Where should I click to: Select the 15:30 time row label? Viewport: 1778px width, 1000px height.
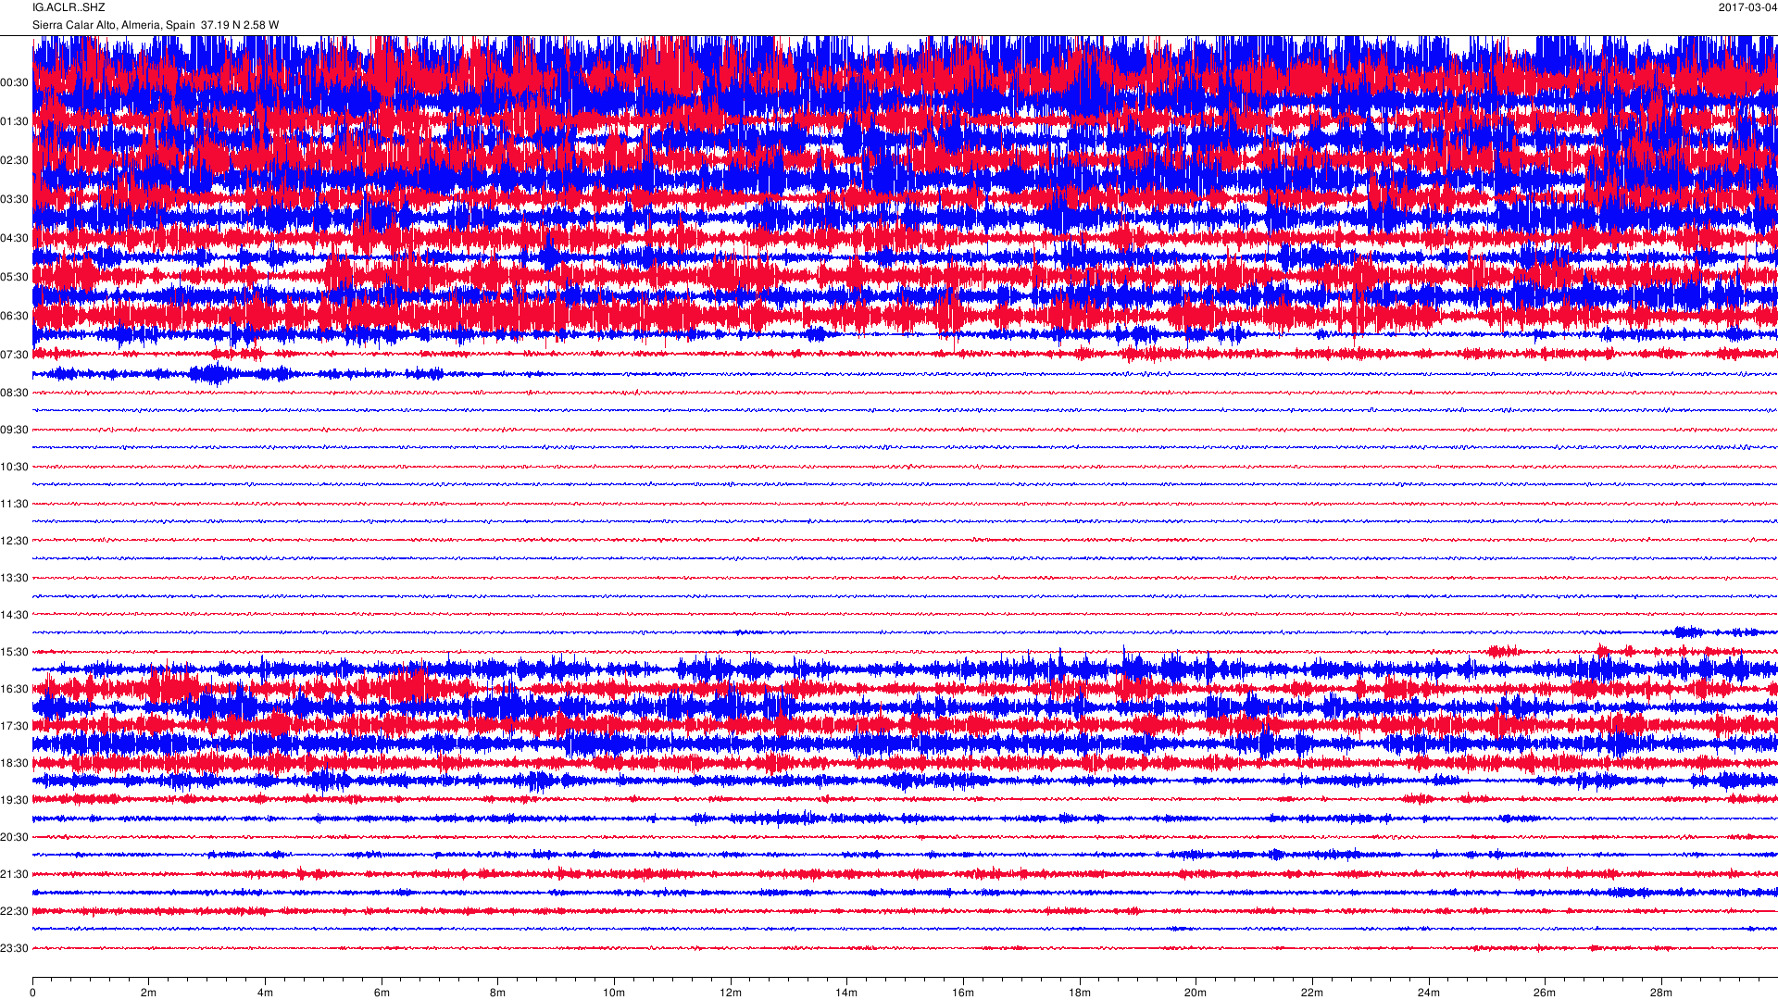(15, 652)
